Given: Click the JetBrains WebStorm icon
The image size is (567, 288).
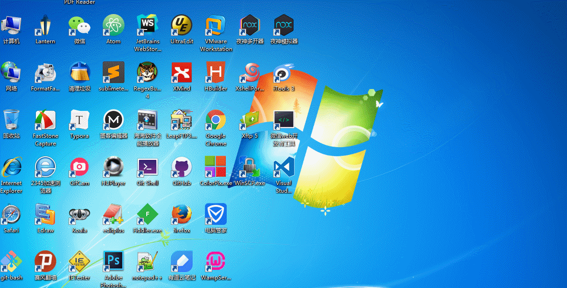Looking at the screenshot, I should [x=148, y=25].
